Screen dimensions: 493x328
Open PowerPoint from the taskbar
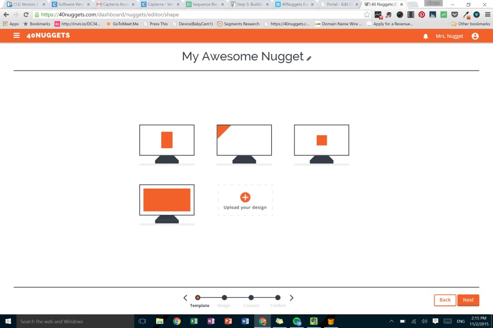point(228,321)
